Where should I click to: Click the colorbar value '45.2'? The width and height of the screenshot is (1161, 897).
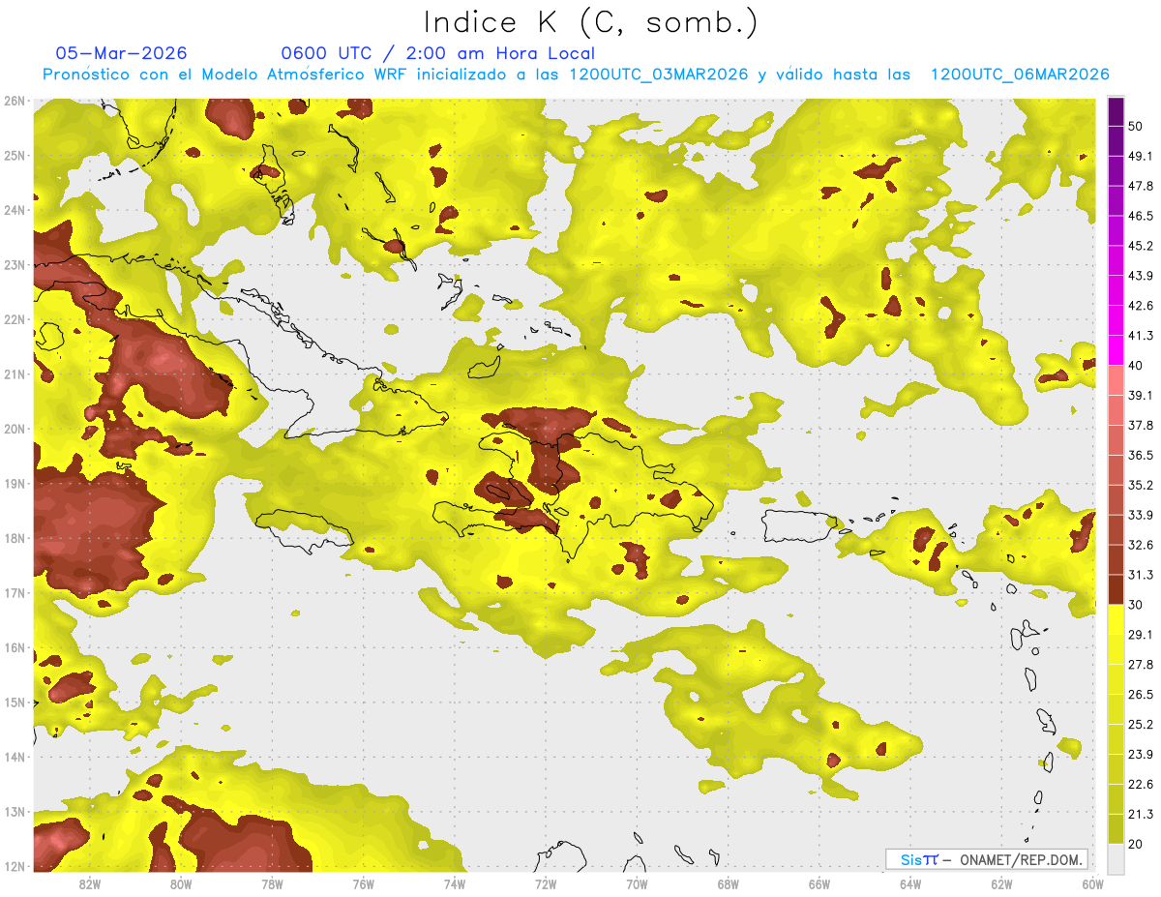1141,246
